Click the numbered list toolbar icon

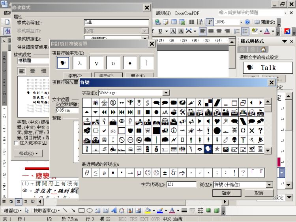coord(237,31)
